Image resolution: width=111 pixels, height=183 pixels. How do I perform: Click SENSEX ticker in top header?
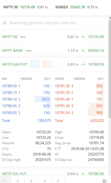[x=76, y=7]
